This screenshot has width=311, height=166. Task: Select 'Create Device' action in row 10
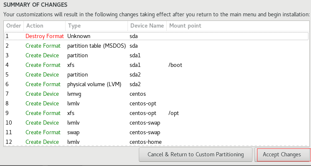coord(42,123)
